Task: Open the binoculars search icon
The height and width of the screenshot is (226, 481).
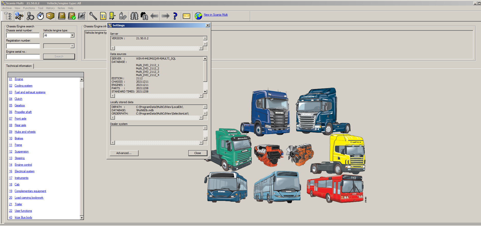Action: 134,16
